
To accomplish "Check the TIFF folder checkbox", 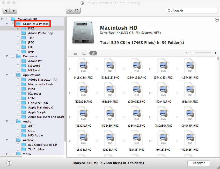I will pyautogui.click(x=18, y=38).
